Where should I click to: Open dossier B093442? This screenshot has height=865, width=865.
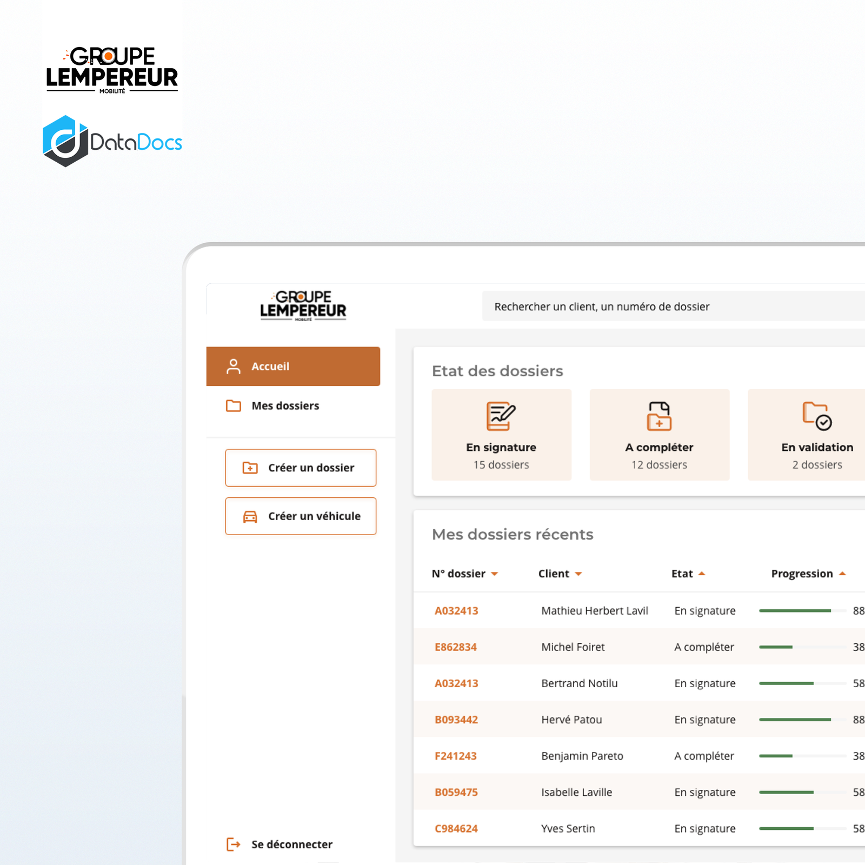(x=456, y=720)
